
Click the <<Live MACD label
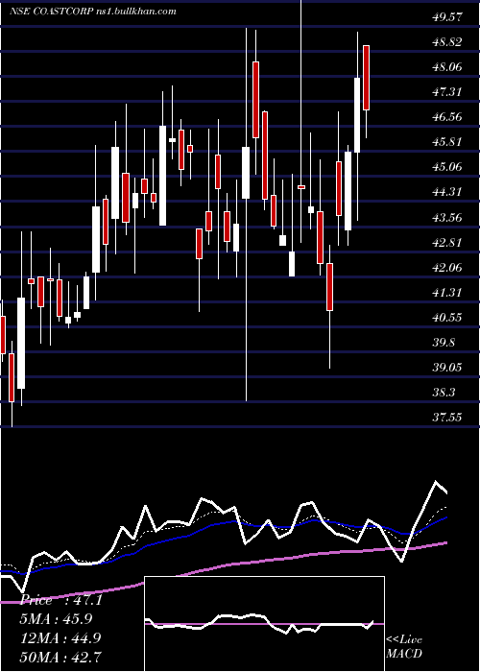click(x=404, y=647)
